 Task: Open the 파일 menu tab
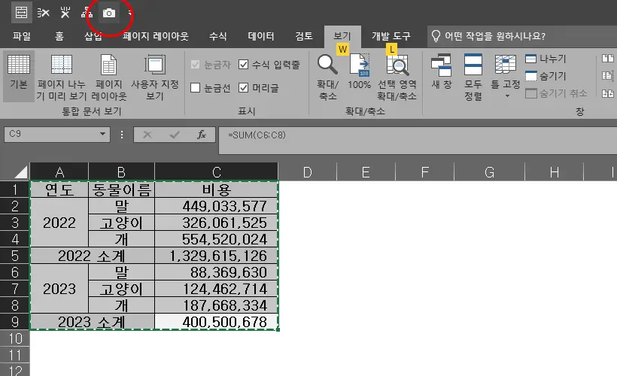click(x=22, y=36)
